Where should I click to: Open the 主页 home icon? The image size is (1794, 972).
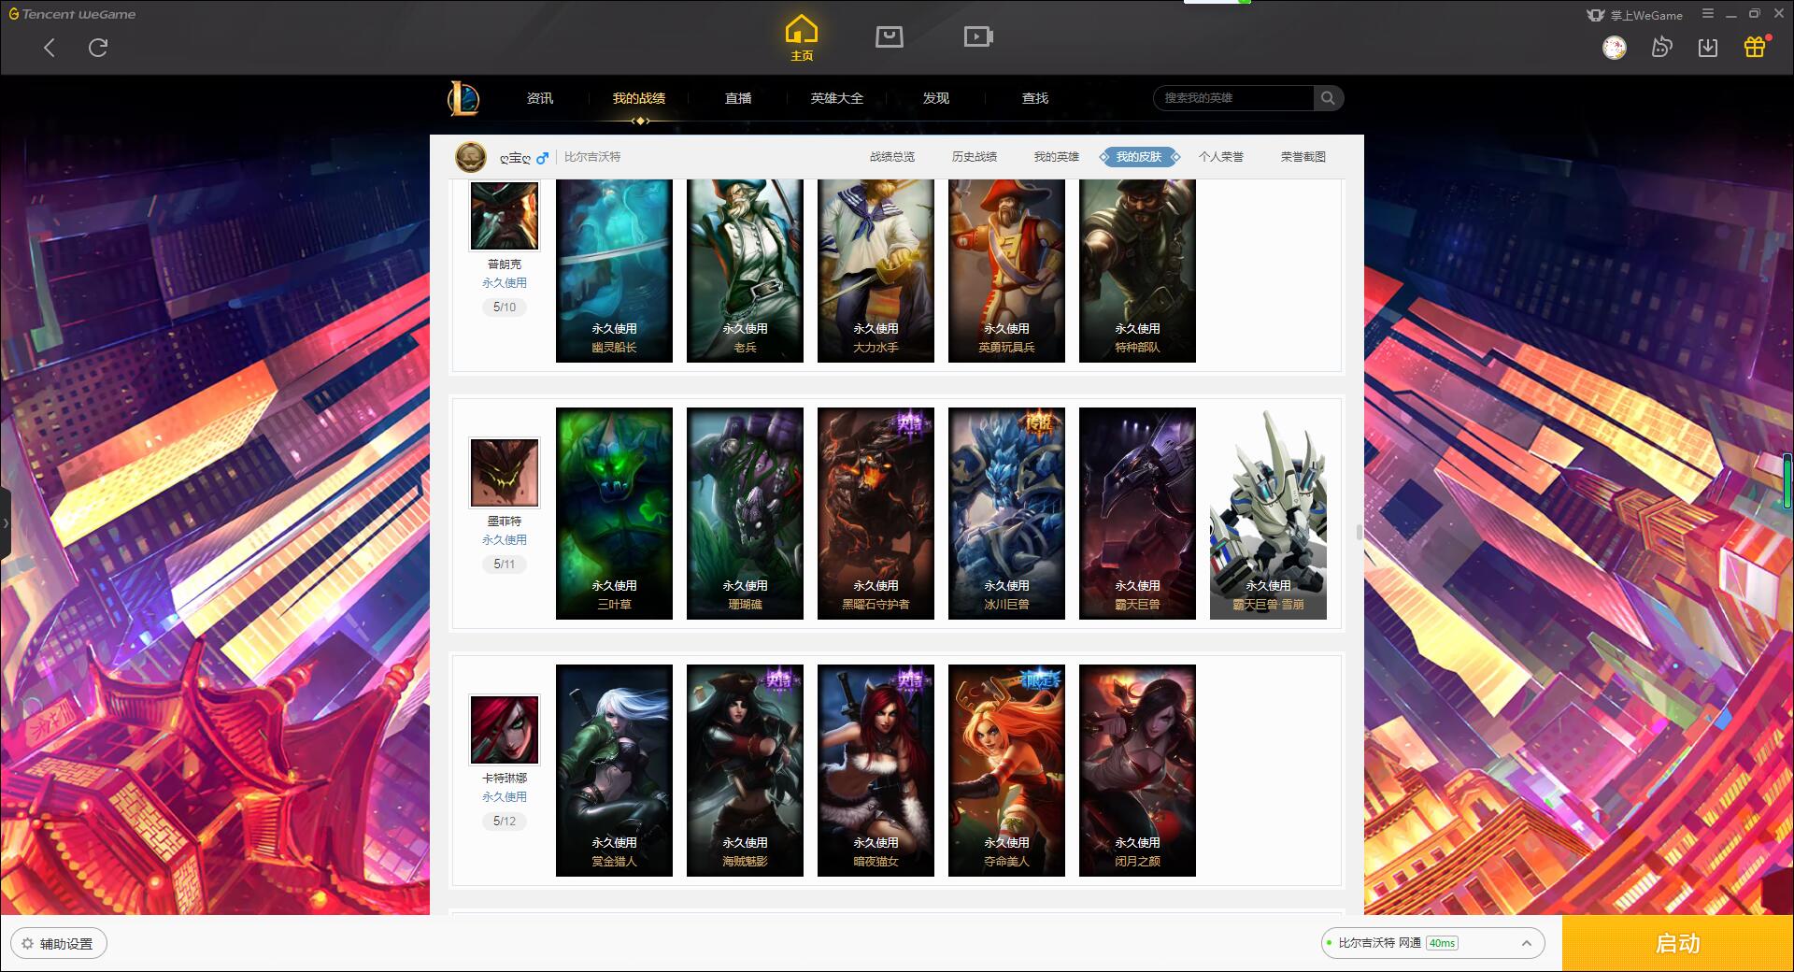pos(801,38)
